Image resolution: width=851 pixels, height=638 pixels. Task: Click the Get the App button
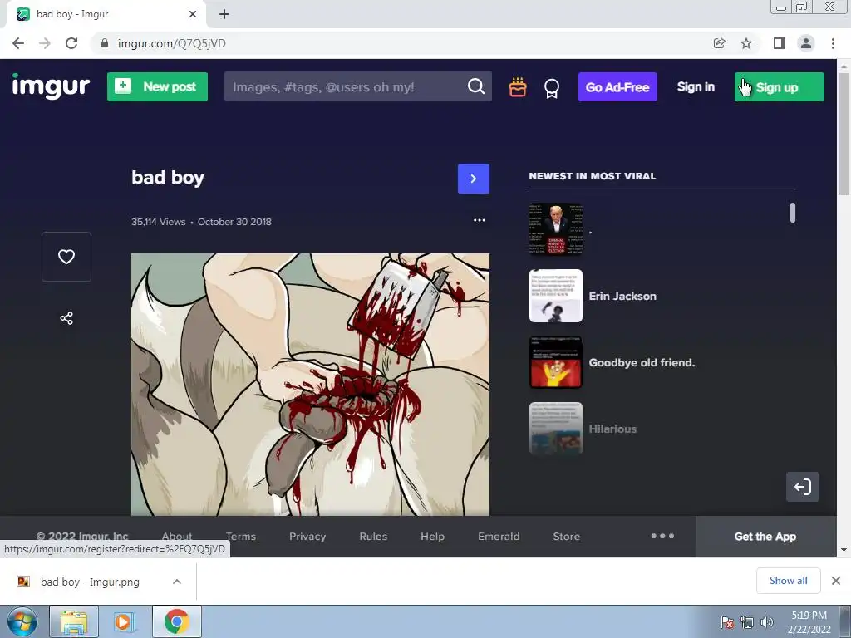tap(765, 537)
